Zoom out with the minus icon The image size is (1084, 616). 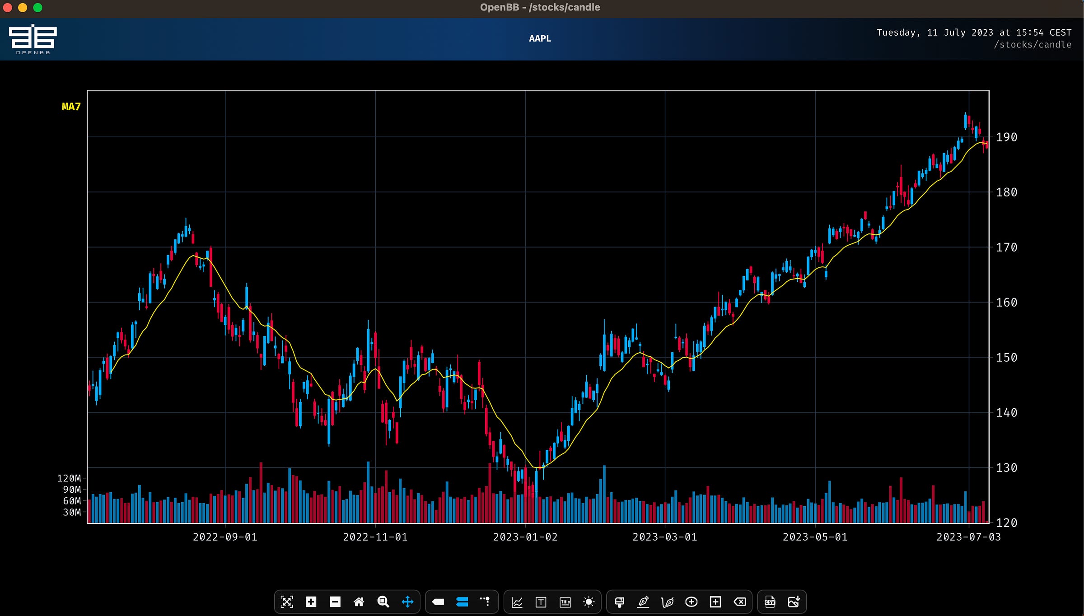point(335,602)
